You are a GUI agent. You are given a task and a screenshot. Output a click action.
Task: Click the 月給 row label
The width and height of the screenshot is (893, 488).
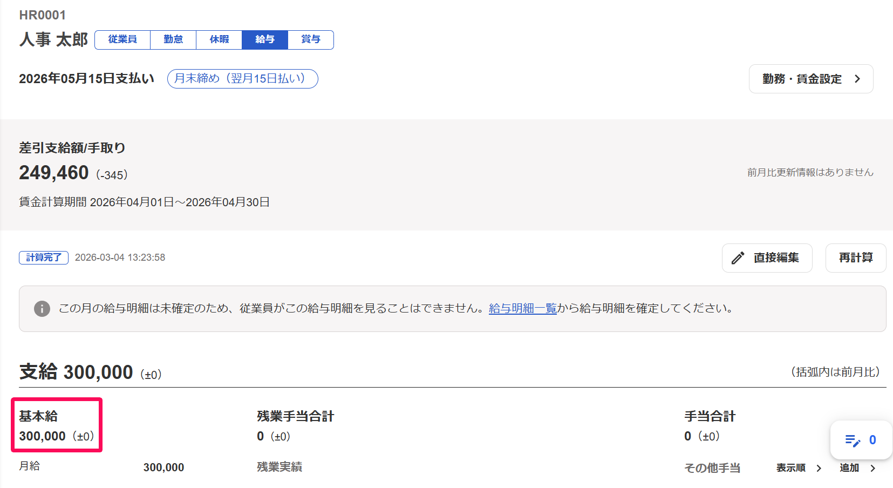click(x=30, y=466)
